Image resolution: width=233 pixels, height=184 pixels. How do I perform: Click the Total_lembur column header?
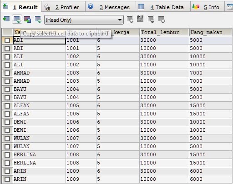pos(164,32)
